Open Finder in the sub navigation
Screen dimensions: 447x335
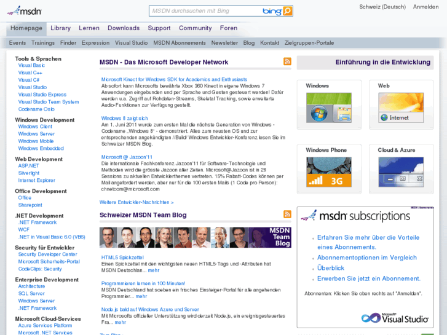pyautogui.click(x=68, y=43)
